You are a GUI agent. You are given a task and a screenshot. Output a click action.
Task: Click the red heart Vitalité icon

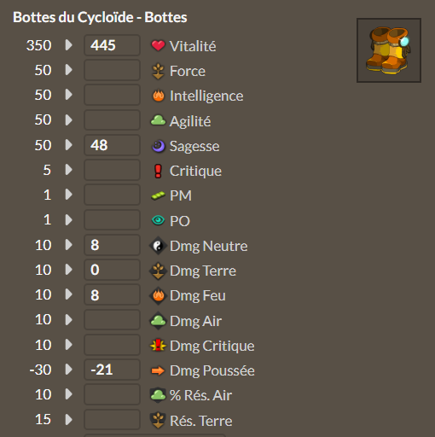[x=158, y=45]
